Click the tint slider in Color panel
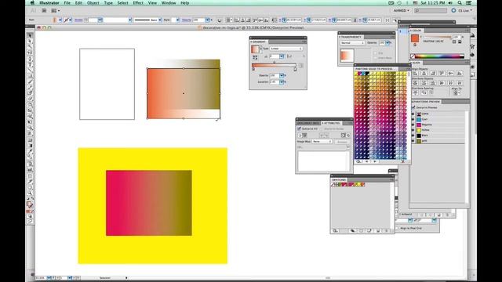 tap(437, 37)
